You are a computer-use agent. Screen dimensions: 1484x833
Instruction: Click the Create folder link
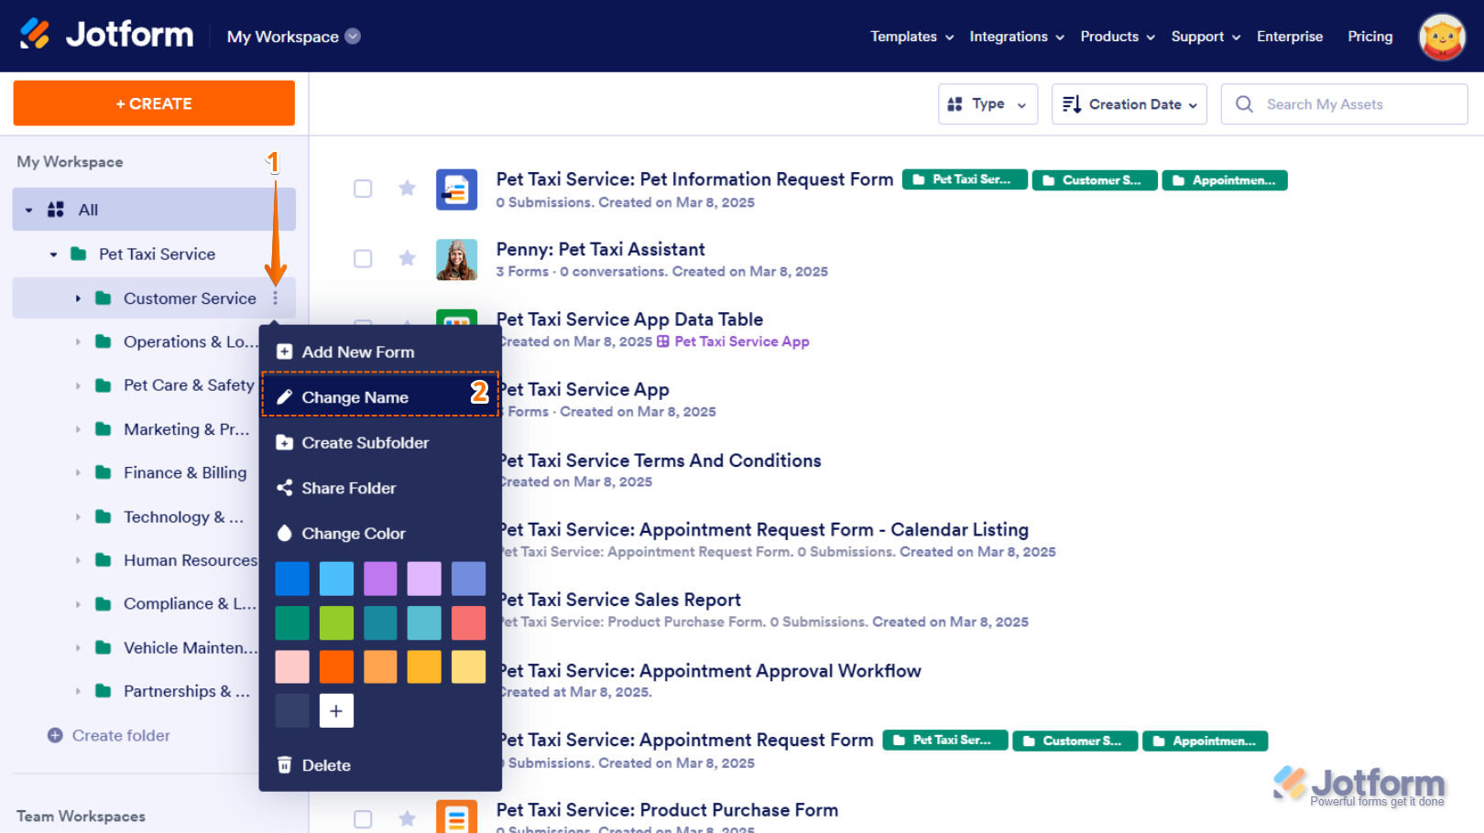click(121, 735)
